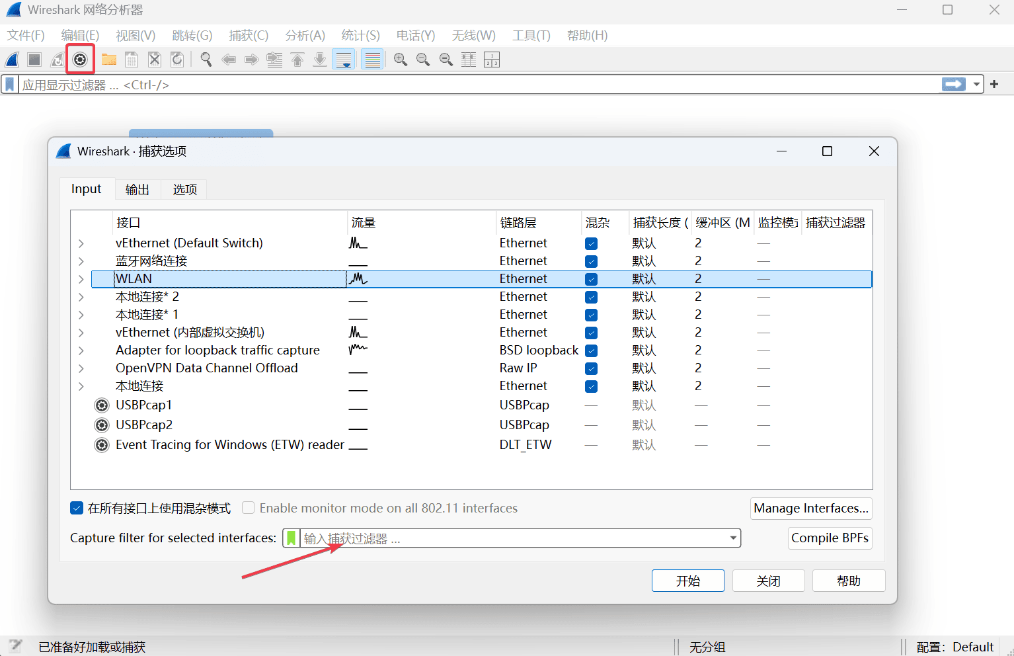Uncheck promiscuous mode for WLAN row

pyautogui.click(x=591, y=279)
